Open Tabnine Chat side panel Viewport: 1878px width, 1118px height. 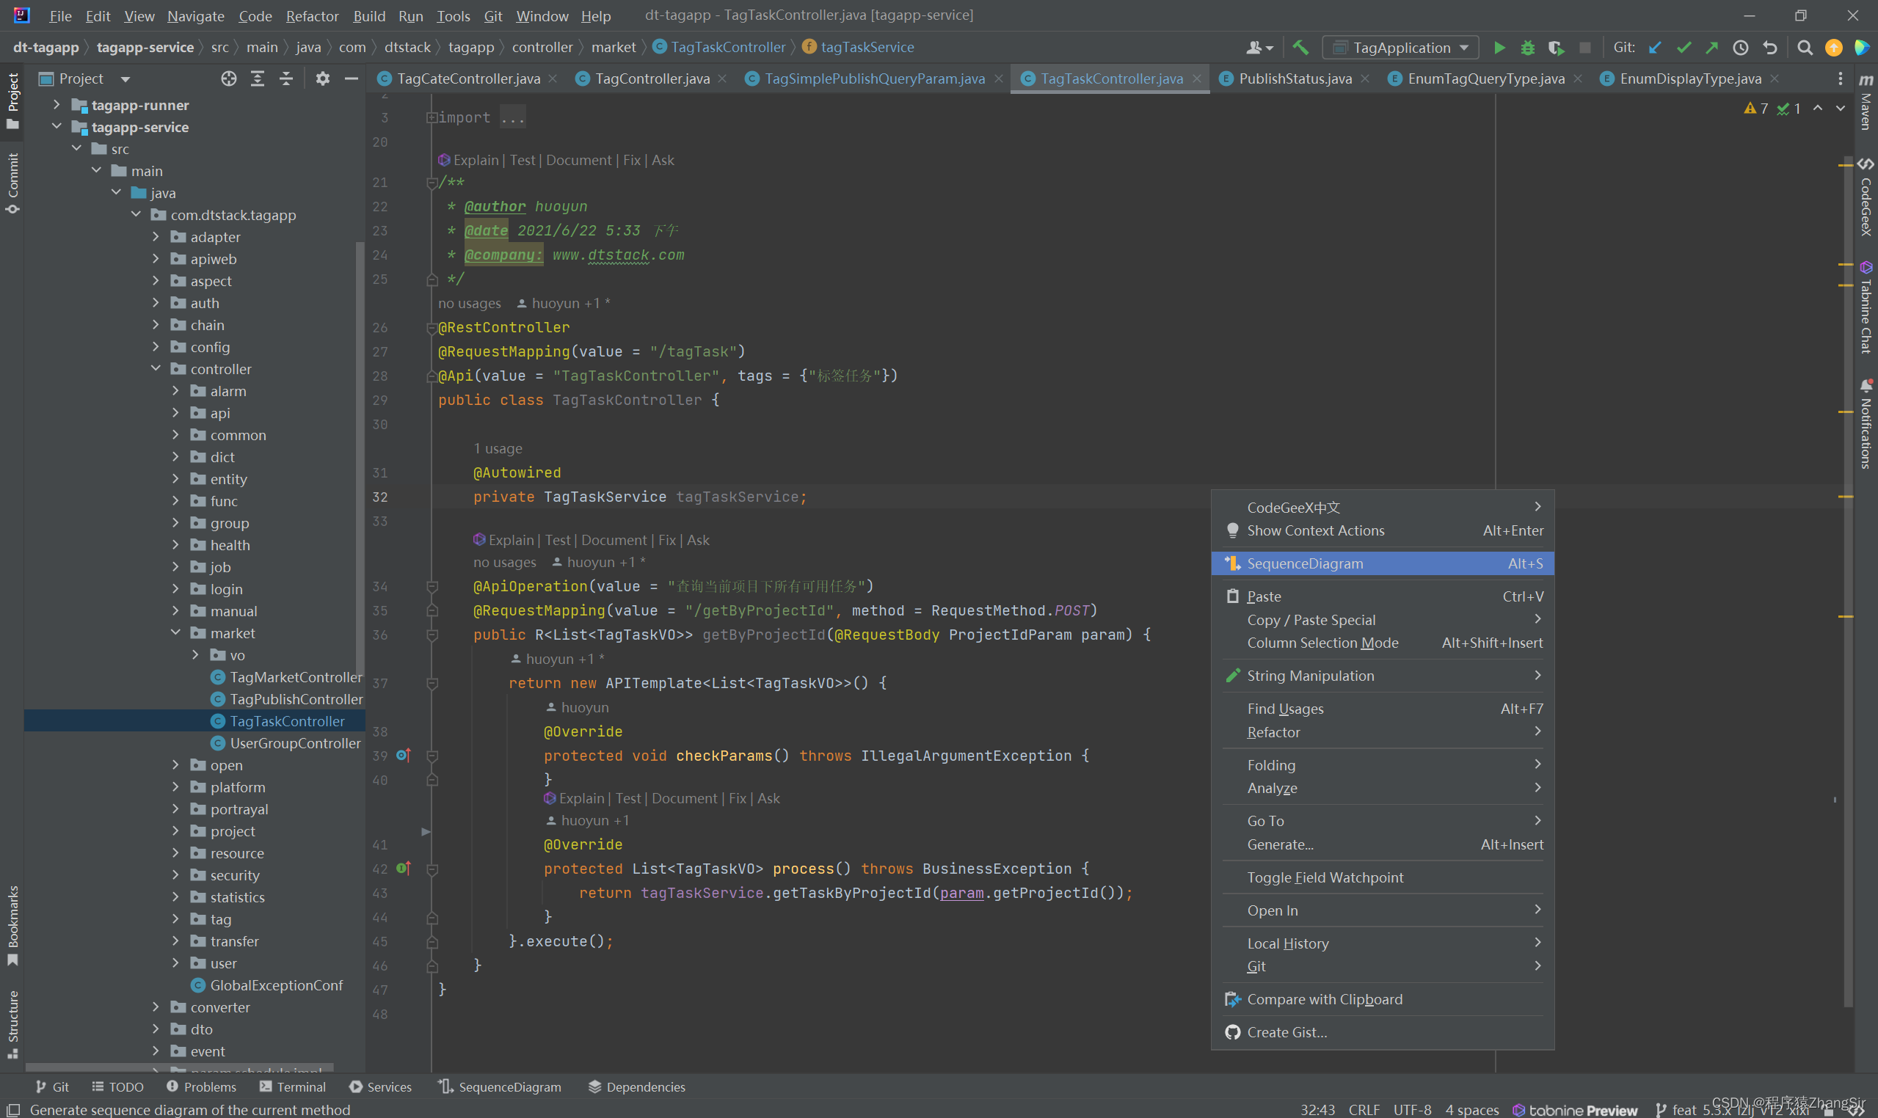tap(1866, 307)
